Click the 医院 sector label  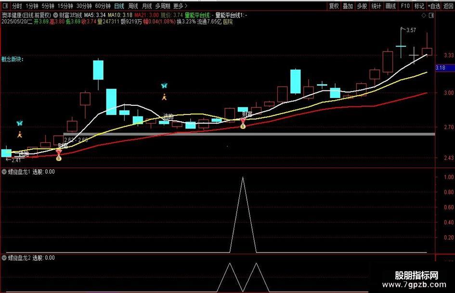[228, 22]
